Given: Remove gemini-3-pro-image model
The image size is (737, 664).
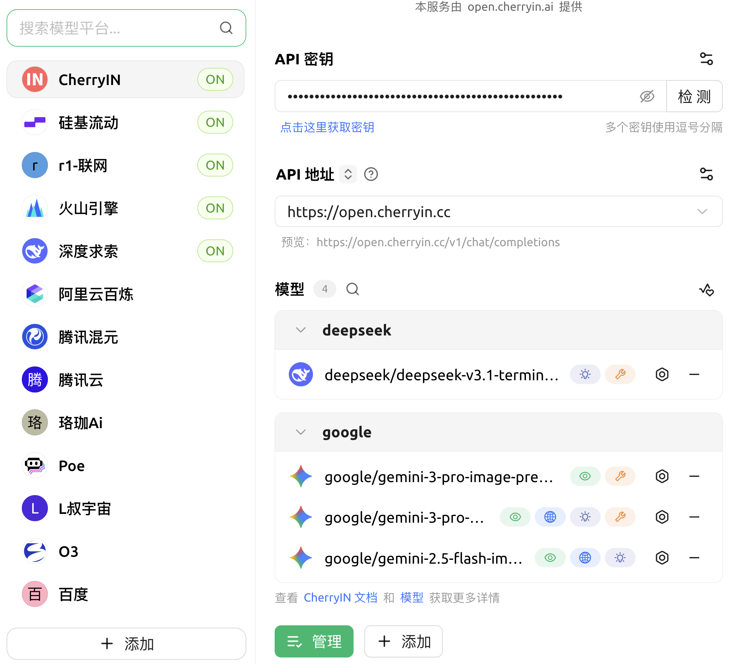Looking at the screenshot, I should (694, 476).
